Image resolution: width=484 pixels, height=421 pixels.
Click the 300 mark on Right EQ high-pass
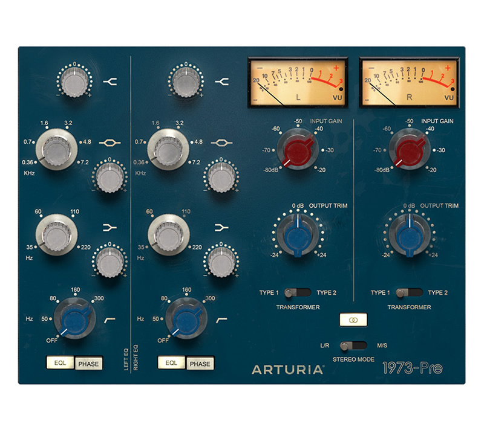(210, 298)
